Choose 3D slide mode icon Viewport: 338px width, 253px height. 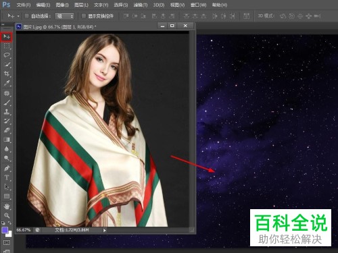click(308, 16)
